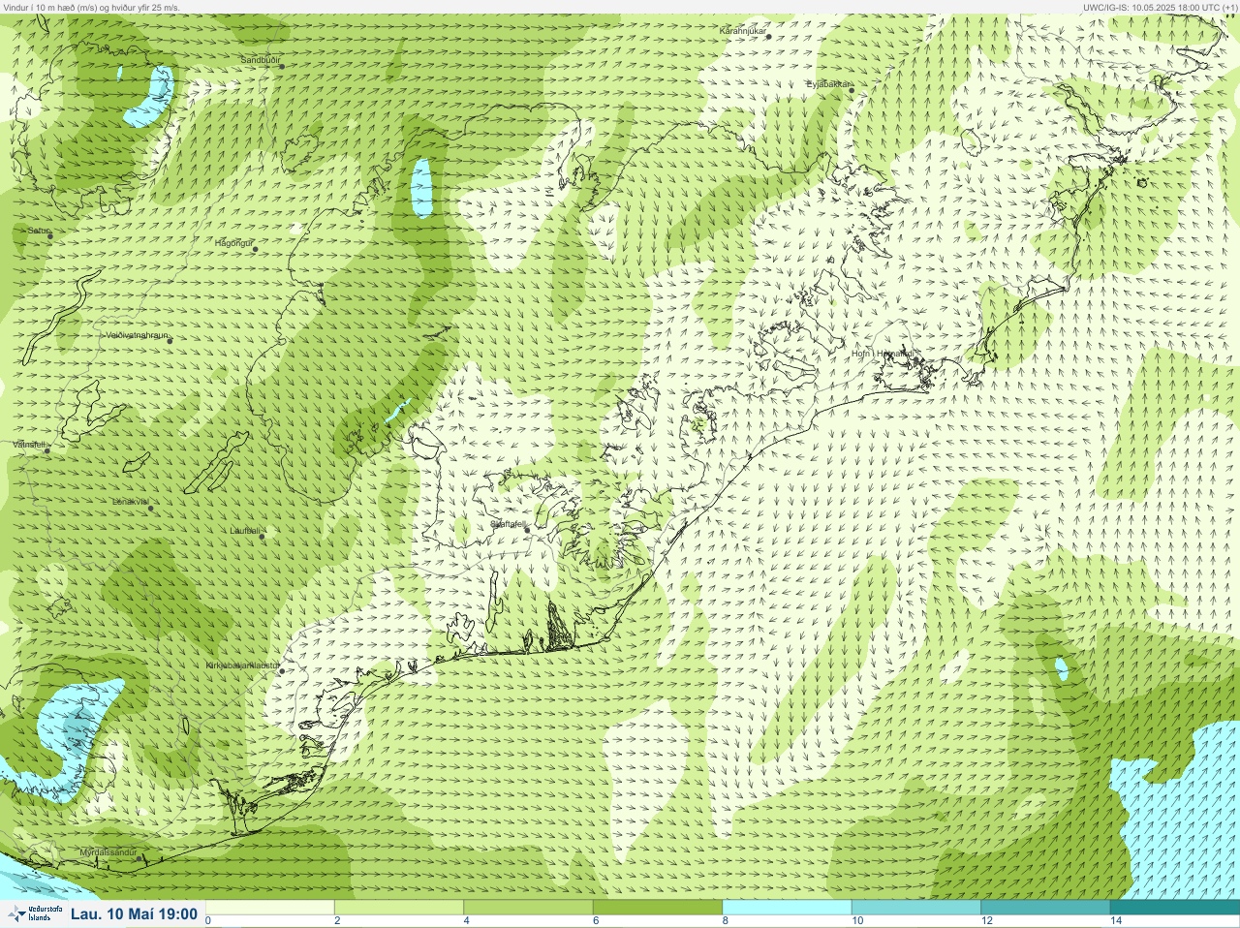This screenshot has height=928, width=1240.
Task: Click the 'UWC/IG-IS: 10.05.2025 18:00 UTC' model run text
Action: (x=1161, y=7)
